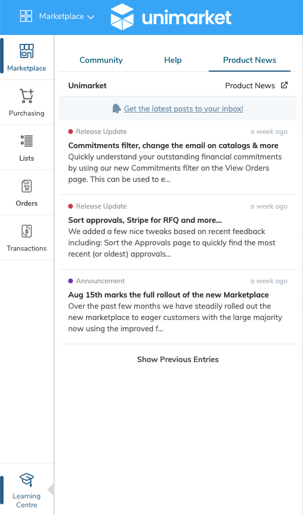Click the bell icon for post notifications
This screenshot has height=515, width=303.
click(x=116, y=108)
